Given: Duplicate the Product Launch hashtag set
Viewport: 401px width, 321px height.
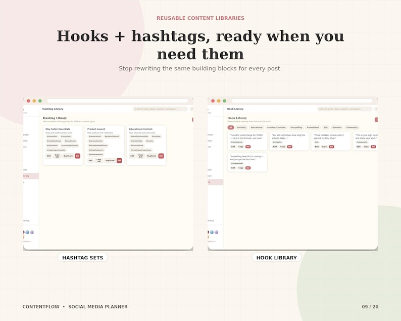Looking at the screenshot, I should (110, 161).
